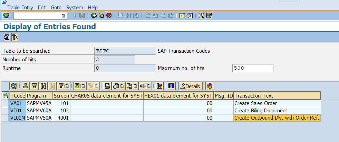Click the green checkmark Enter icon
339x142 pixels.
6,16
